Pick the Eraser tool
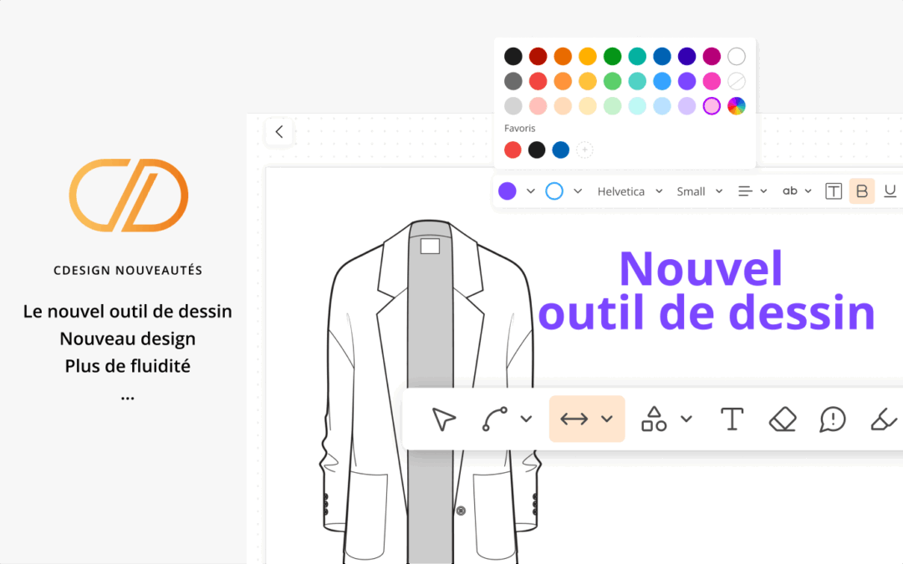The height and width of the screenshot is (564, 903). pyautogui.click(x=782, y=418)
